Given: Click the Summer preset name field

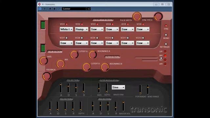Looking at the screenshot, I should (74, 9).
